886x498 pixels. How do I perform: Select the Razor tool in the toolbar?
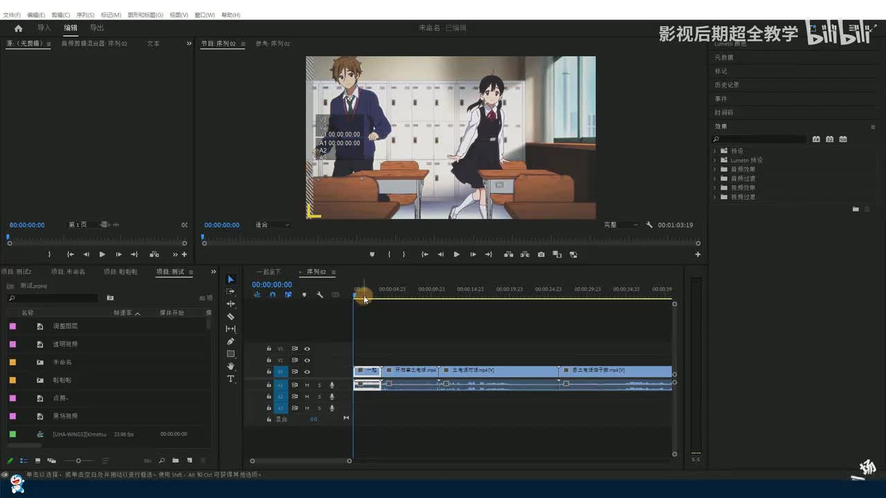tap(230, 317)
